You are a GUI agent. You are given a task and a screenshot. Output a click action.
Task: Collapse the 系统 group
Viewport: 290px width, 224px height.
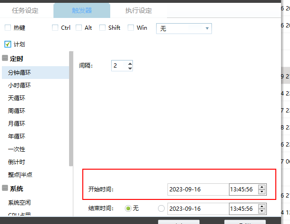point(5,189)
